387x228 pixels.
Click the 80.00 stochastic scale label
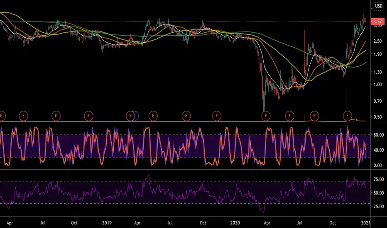379,135
